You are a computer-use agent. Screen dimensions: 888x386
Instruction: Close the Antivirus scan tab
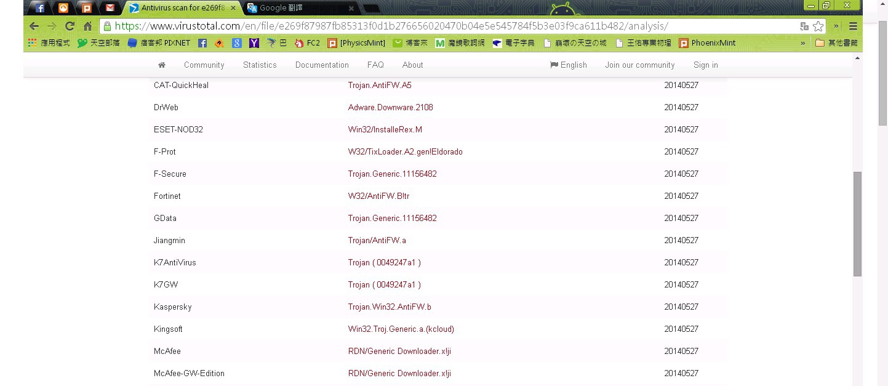coord(233,8)
